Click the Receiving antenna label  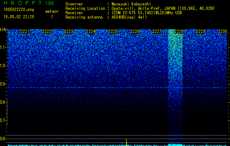tap(84, 17)
